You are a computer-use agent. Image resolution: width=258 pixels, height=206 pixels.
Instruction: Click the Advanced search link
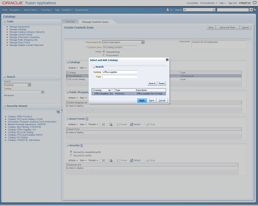coord(9,95)
